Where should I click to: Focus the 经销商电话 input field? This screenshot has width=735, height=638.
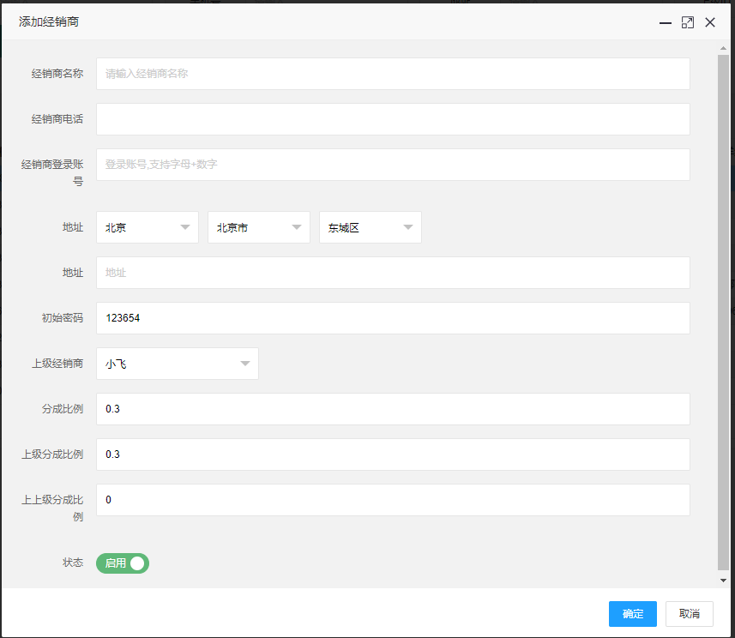click(x=393, y=119)
